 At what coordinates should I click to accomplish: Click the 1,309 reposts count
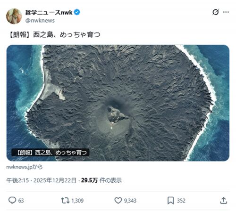pos(77,201)
